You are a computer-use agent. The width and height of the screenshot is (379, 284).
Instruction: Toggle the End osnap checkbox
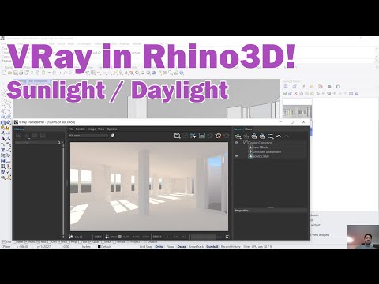(x=4, y=241)
